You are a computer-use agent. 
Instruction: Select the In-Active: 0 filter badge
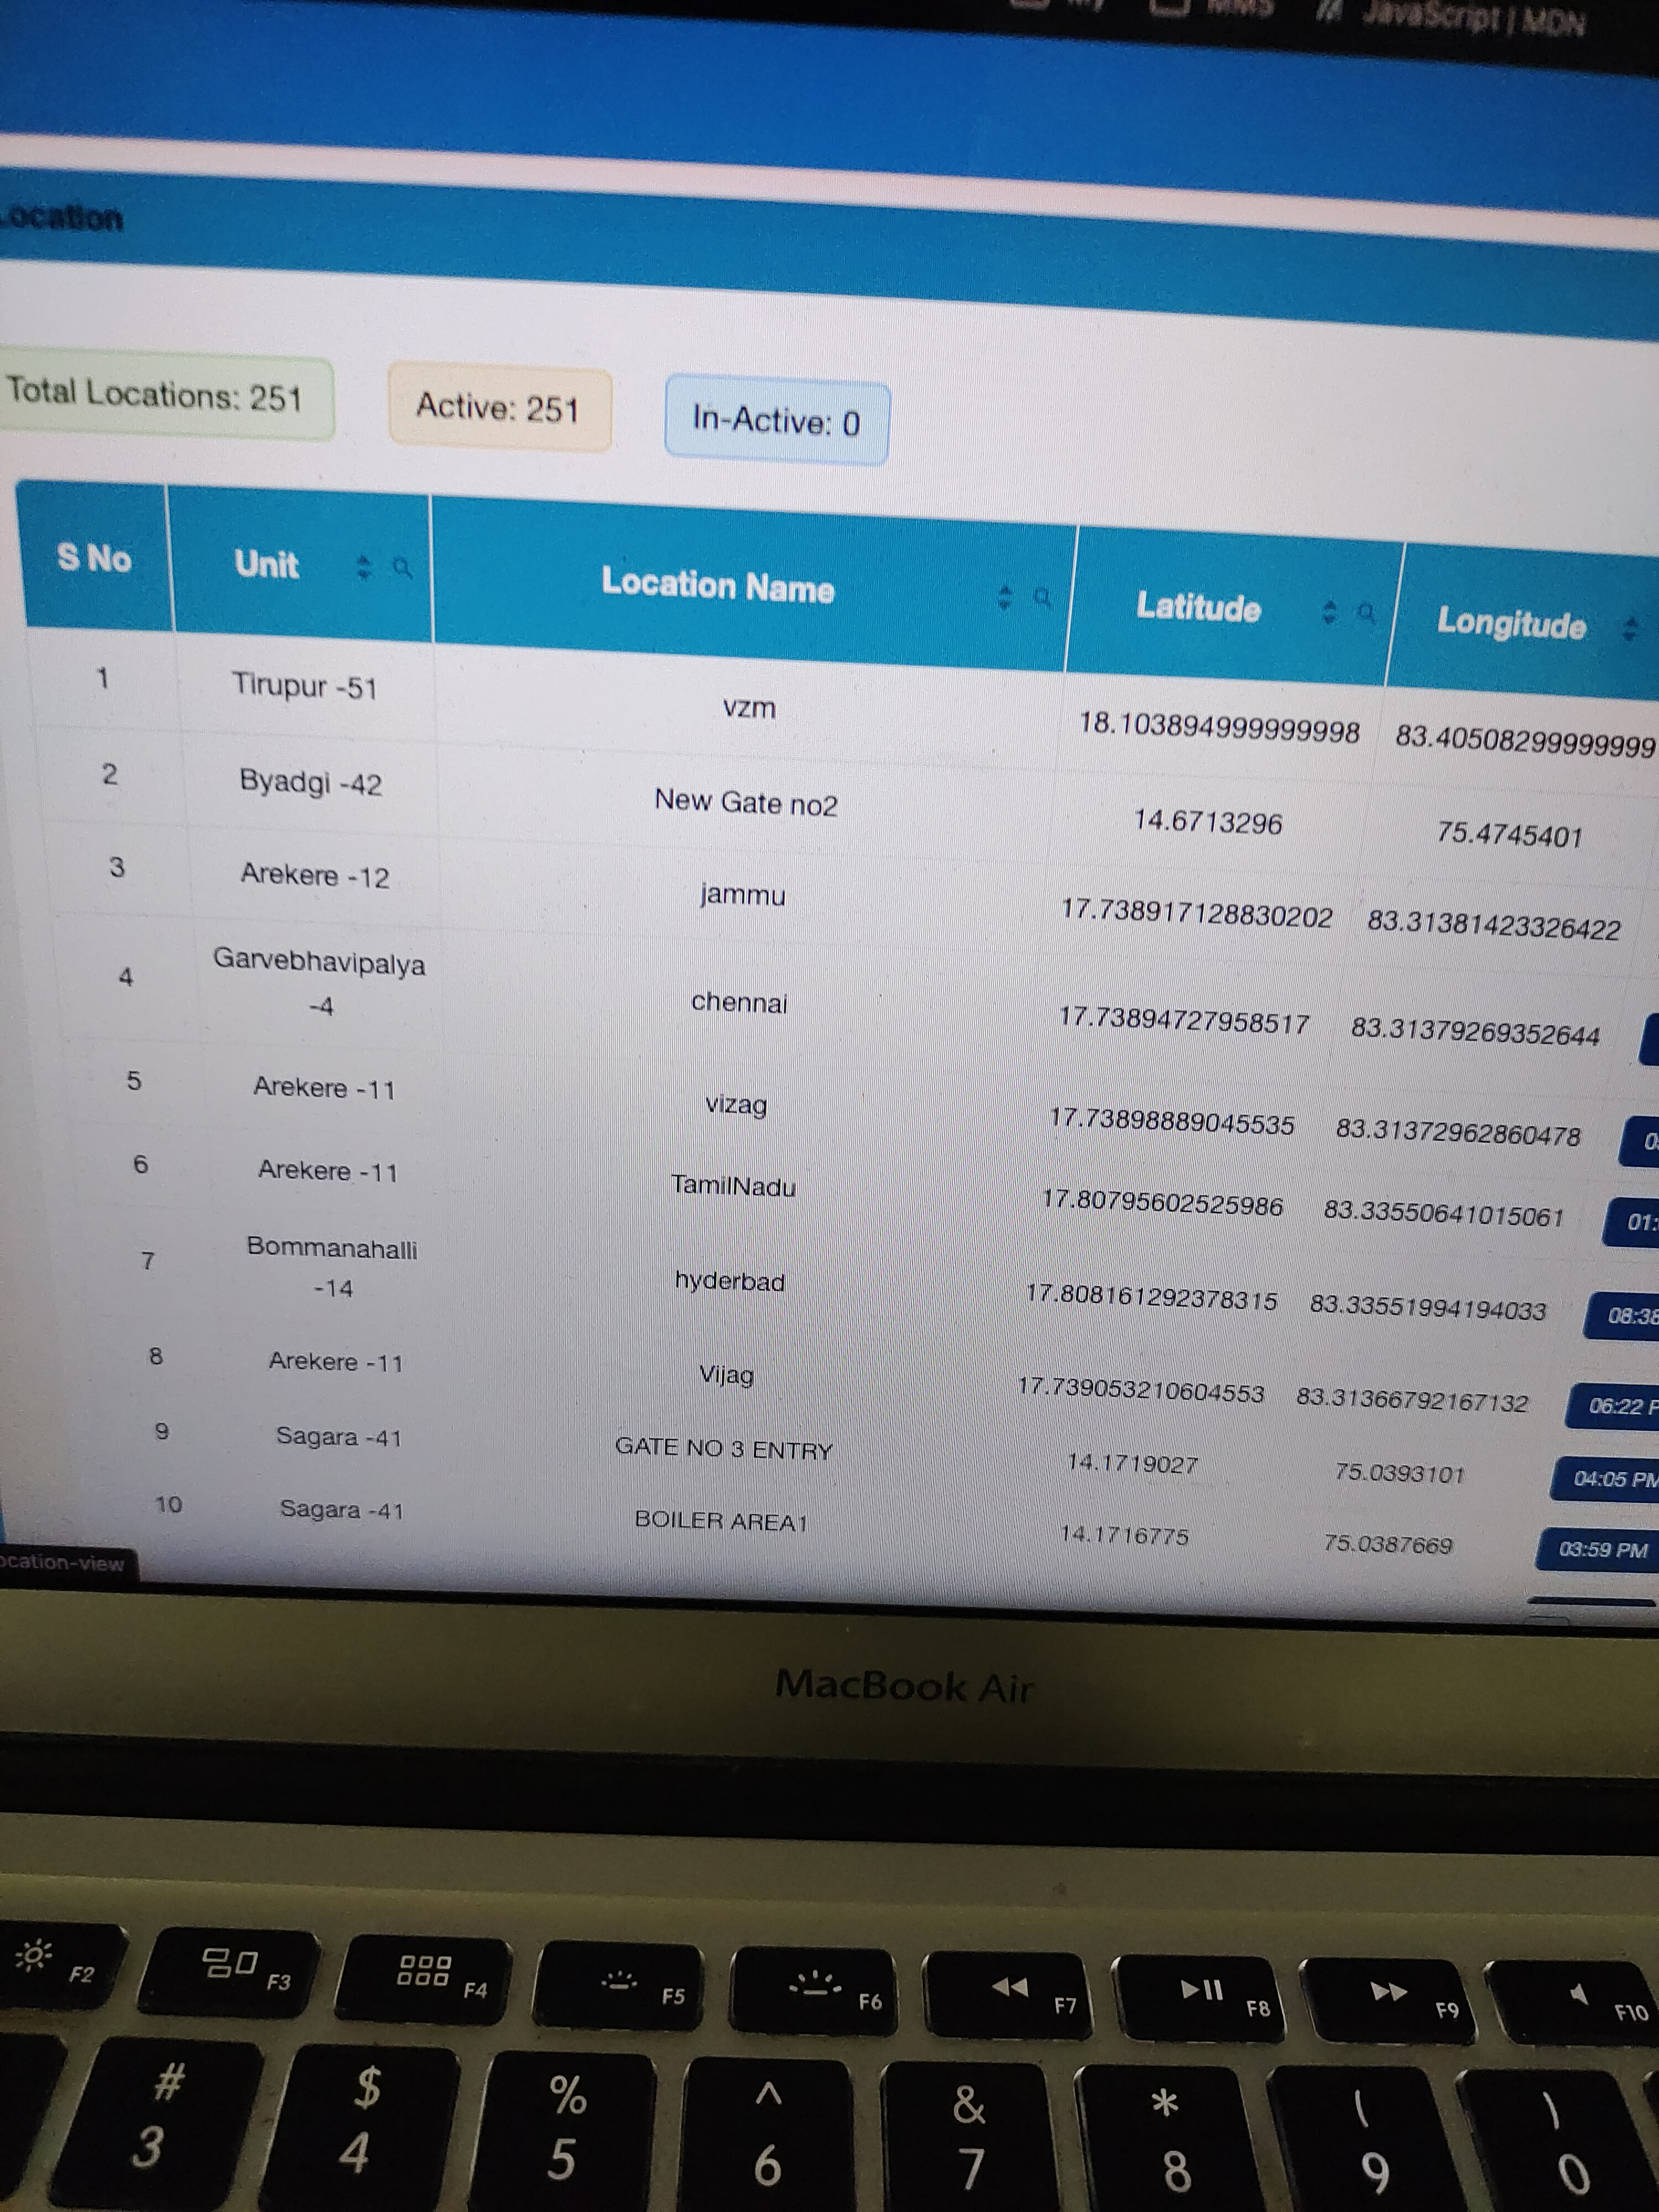pos(776,422)
